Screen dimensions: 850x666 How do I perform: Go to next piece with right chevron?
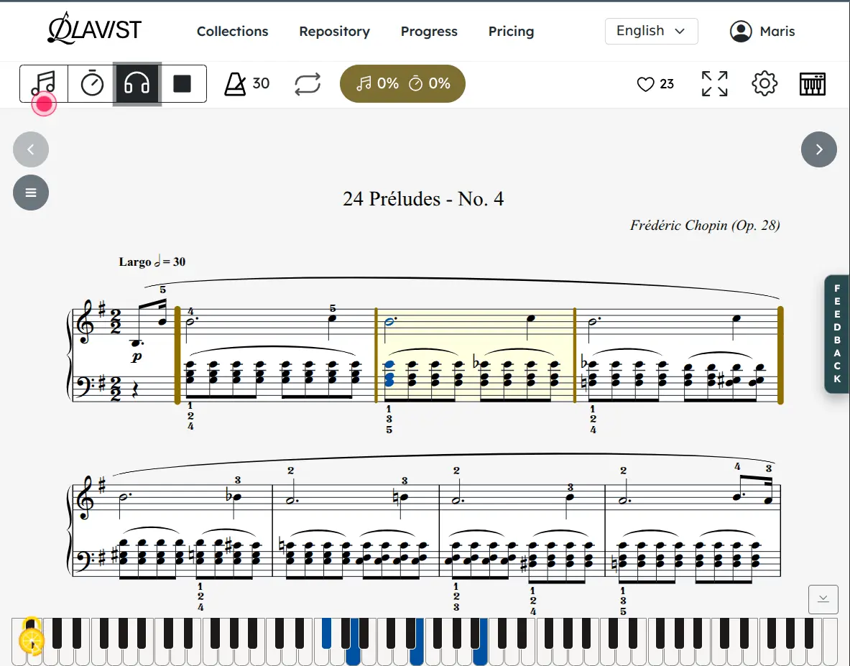pos(818,149)
